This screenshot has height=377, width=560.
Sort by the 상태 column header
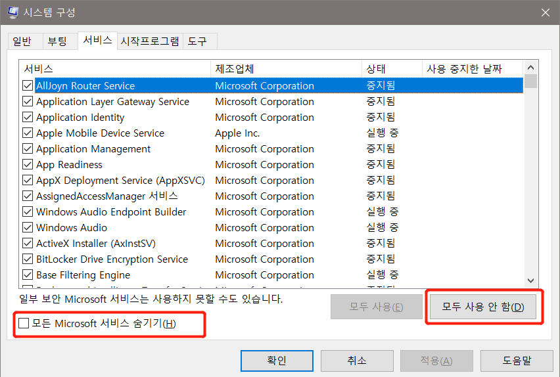point(392,68)
